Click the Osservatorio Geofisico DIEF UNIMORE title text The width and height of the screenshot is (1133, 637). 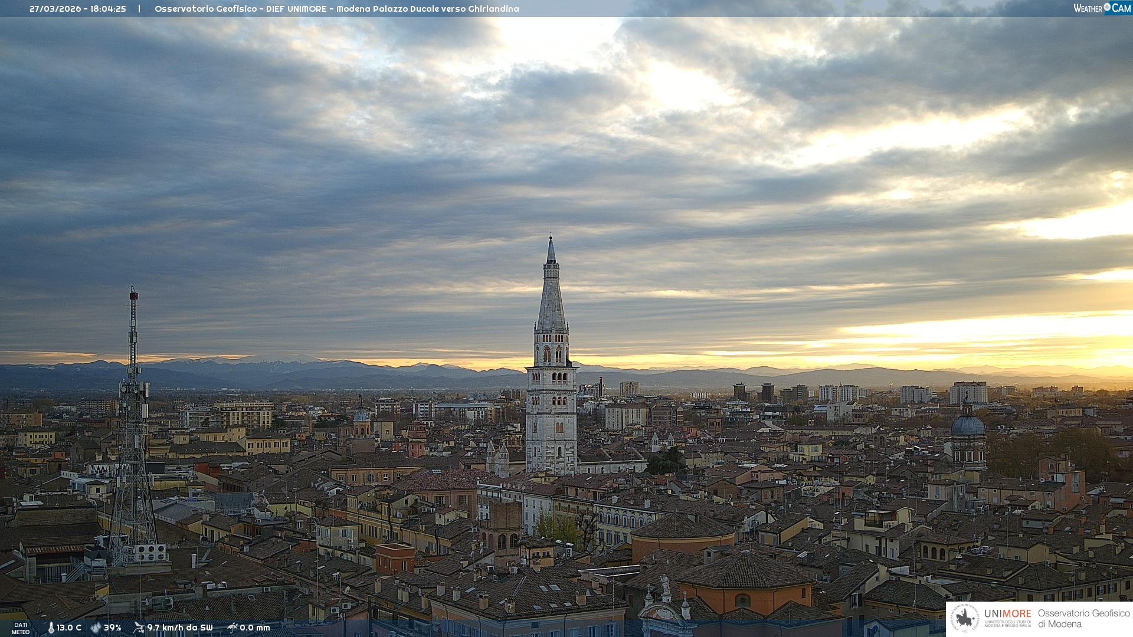point(336,9)
